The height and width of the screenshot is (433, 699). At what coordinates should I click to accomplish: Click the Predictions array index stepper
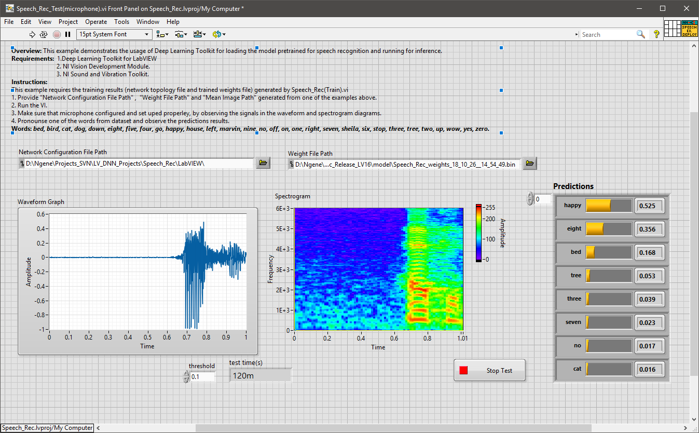coord(530,199)
